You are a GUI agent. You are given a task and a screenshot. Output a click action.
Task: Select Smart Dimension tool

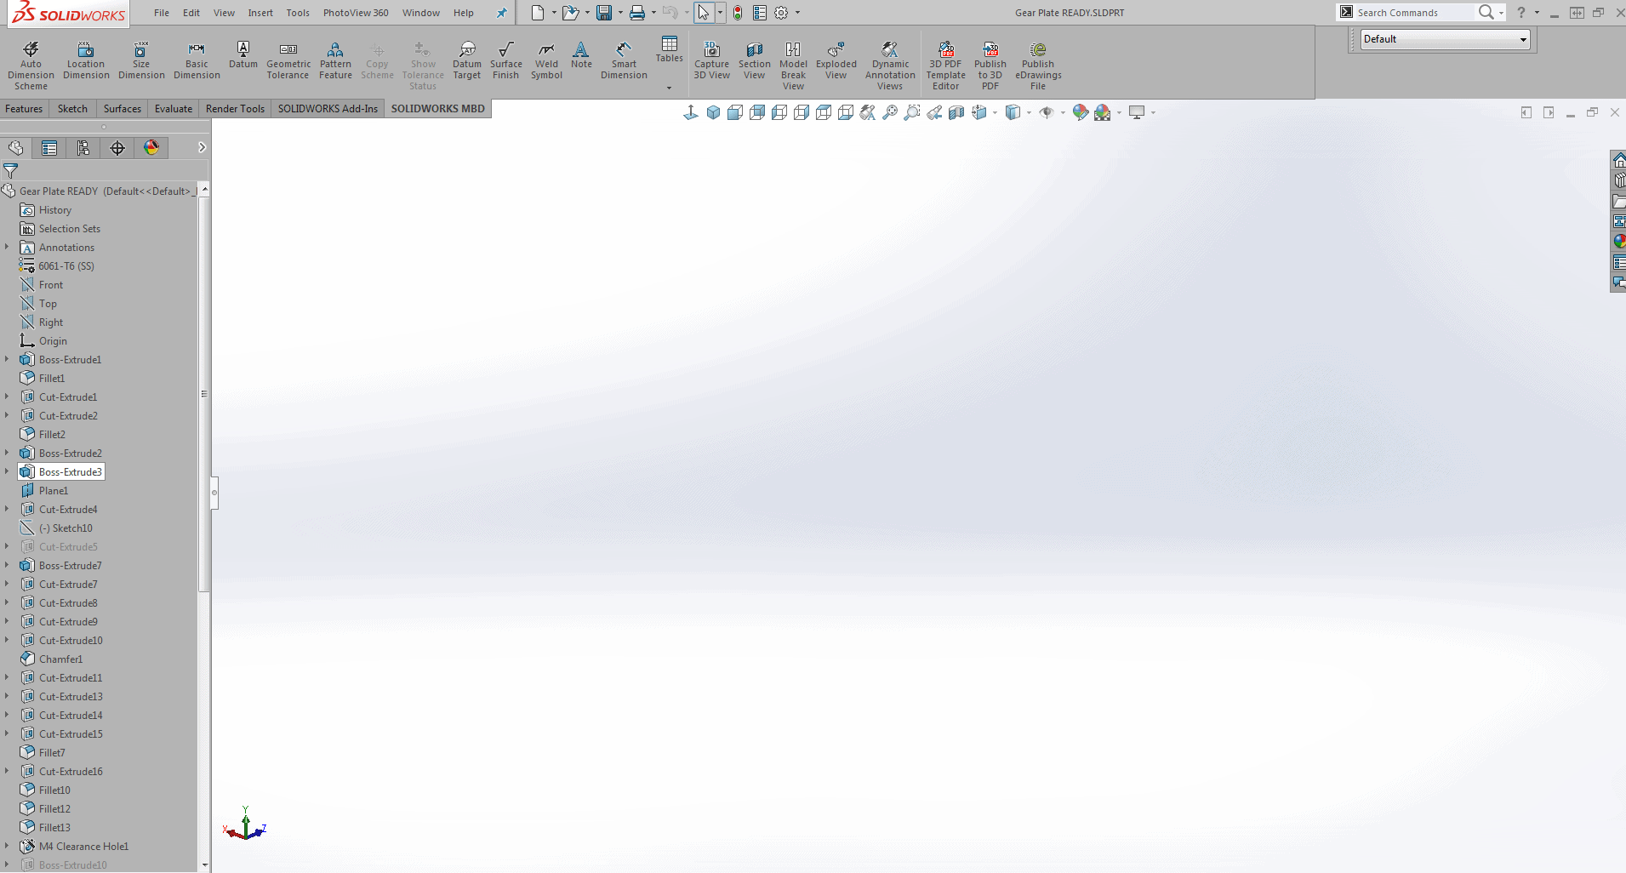click(624, 60)
